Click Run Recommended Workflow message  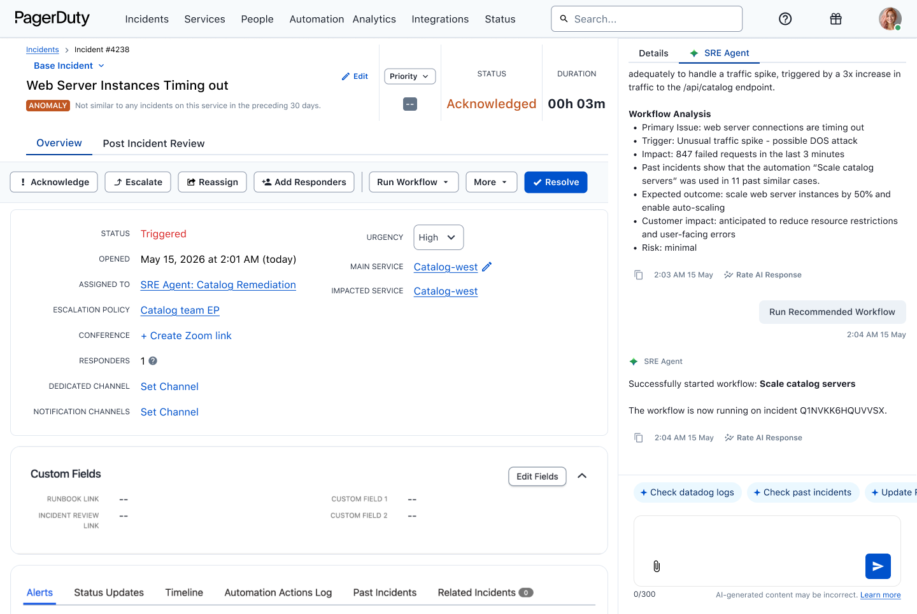coord(832,312)
